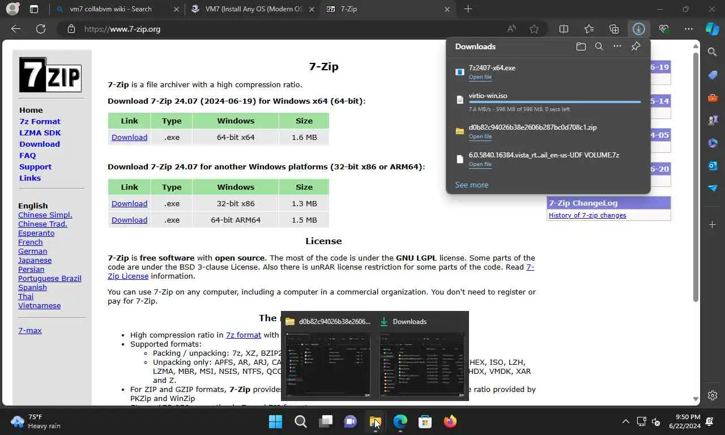Pin the Downloads panel
This screenshot has height=435, width=725.
pyautogui.click(x=636, y=46)
